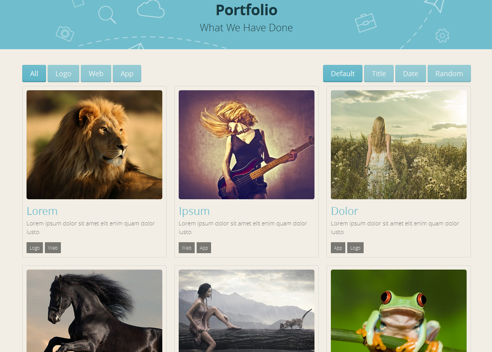Open the guitarist image thumbnail

(247, 145)
